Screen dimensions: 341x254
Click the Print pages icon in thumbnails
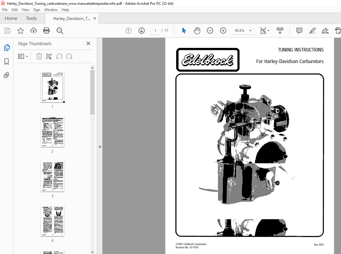pos(49,57)
